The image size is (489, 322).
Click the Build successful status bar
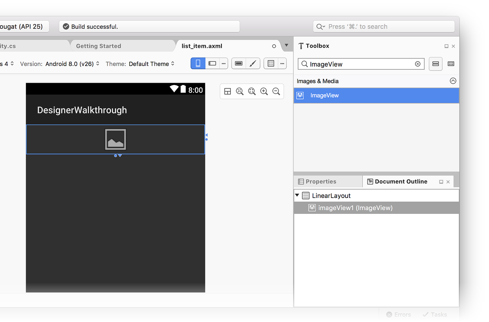click(149, 27)
